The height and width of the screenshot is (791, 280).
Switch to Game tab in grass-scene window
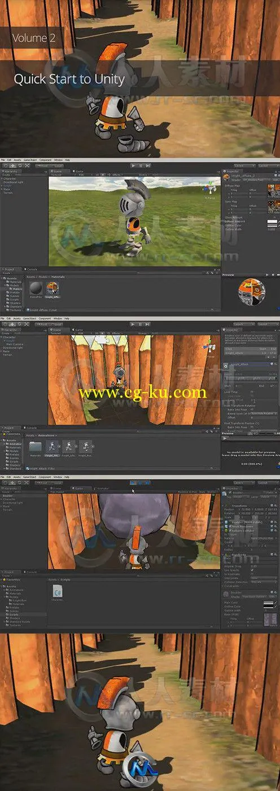78,171
